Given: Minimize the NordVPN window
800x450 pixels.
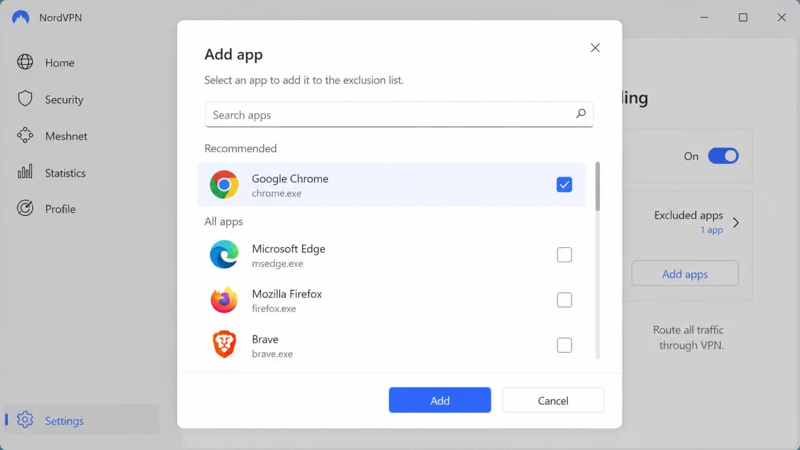Looking at the screenshot, I should tap(705, 17).
